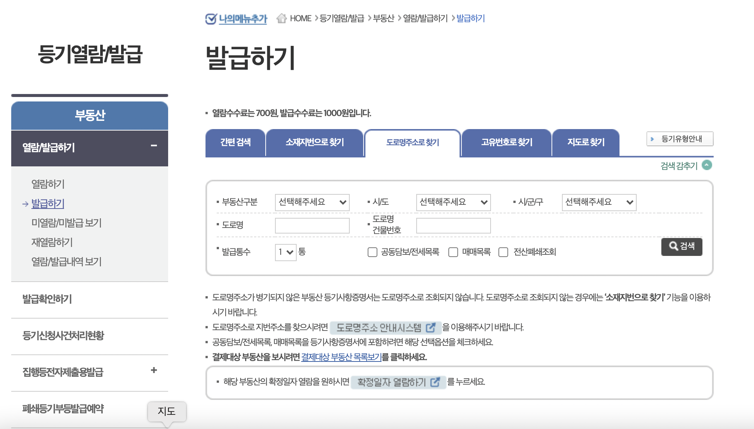The width and height of the screenshot is (754, 429).
Task: Open the 시/도 dropdown
Action: [x=454, y=203]
